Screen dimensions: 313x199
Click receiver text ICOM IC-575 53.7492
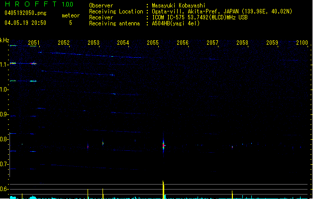(x=200, y=17)
